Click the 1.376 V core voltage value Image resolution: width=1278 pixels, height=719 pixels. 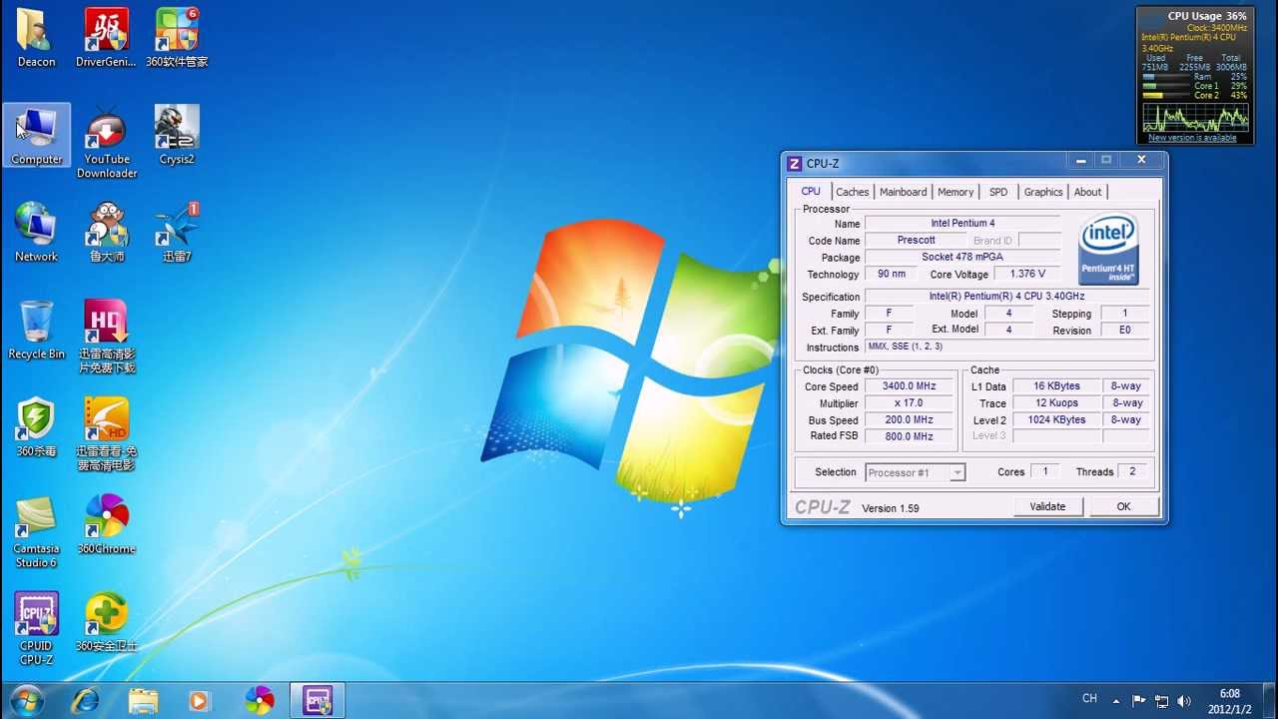1027,274
